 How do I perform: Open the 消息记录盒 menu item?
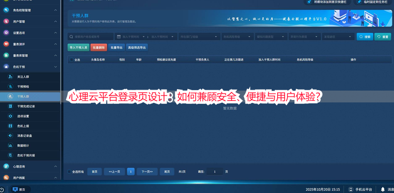(30, 135)
